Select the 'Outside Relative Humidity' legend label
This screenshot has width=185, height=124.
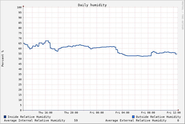click(158, 117)
